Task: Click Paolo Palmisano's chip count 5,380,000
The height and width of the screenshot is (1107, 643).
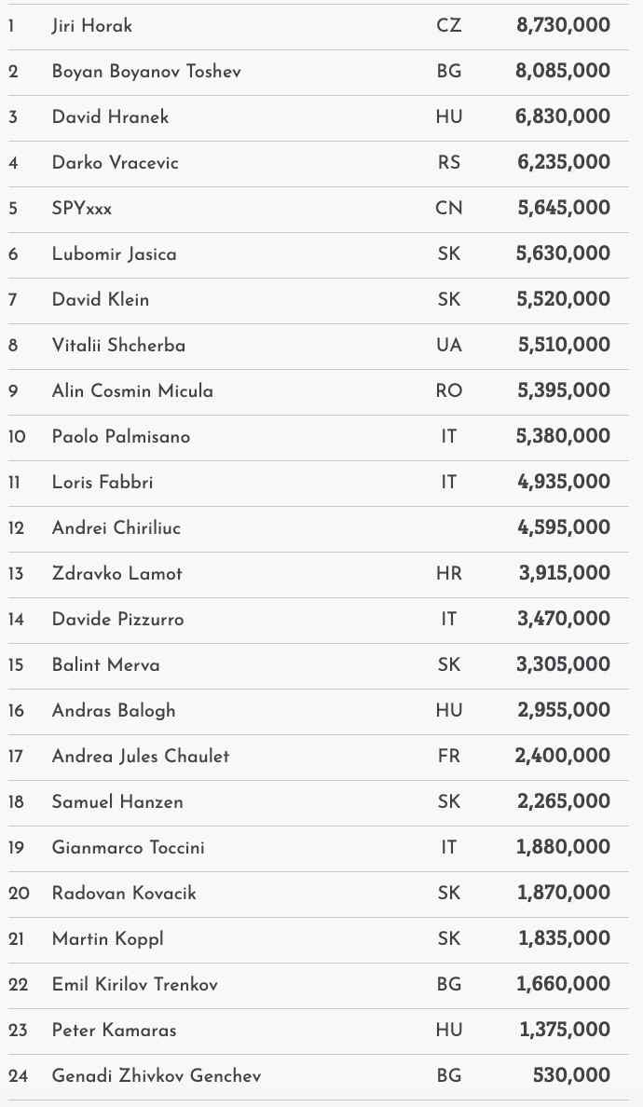Action: [564, 437]
